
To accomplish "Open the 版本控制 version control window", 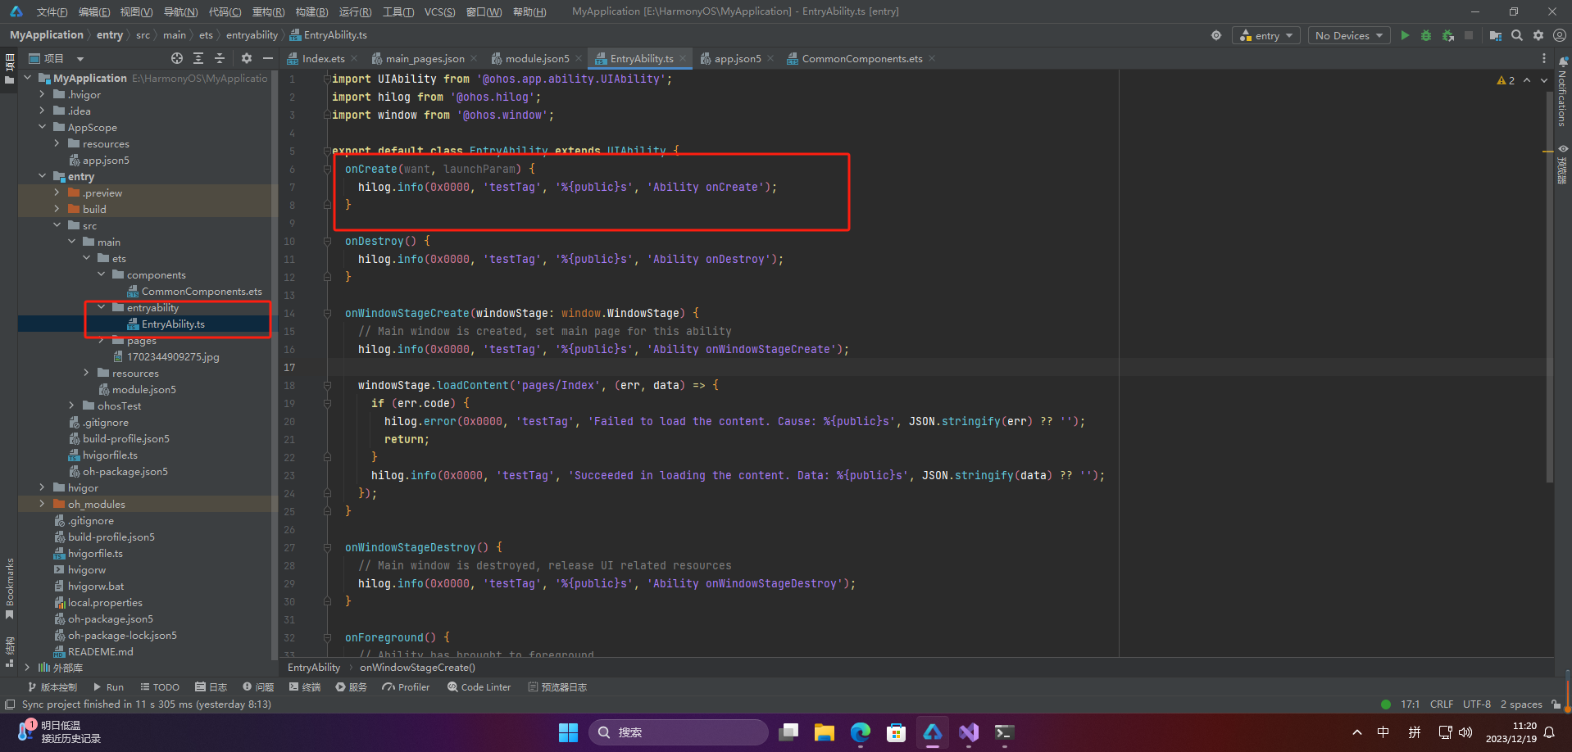I will click(52, 687).
